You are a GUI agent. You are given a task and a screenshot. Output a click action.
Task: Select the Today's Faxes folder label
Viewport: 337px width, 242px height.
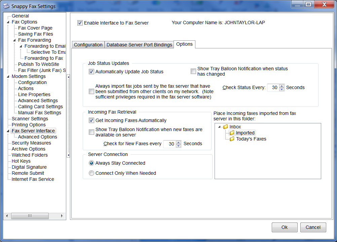click(x=251, y=139)
